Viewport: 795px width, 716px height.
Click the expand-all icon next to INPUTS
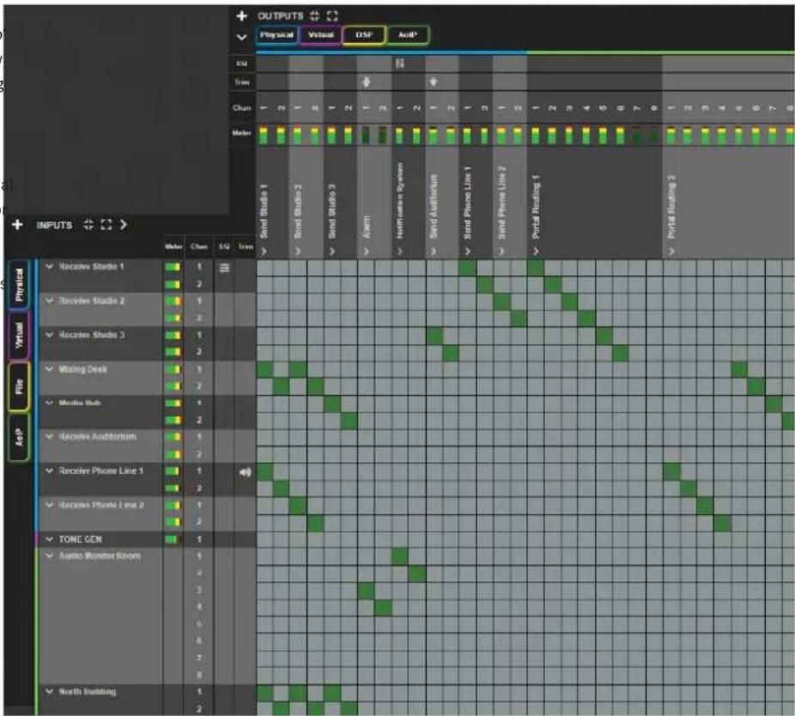click(x=106, y=224)
